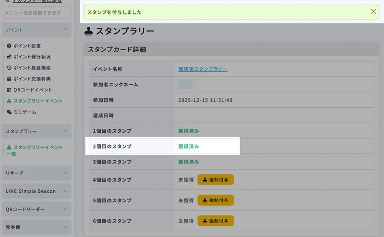This screenshot has height=237, width=384.
Task: Click the stamp icon beside スタンプラリーイベント
Action: (9, 101)
